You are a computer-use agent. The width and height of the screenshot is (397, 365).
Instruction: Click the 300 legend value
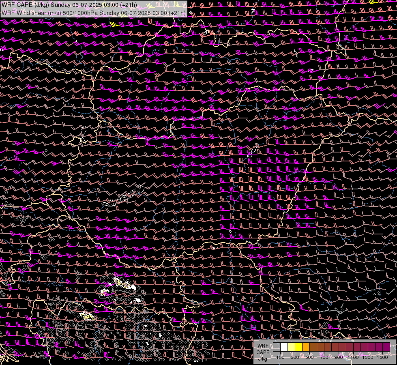click(x=295, y=357)
